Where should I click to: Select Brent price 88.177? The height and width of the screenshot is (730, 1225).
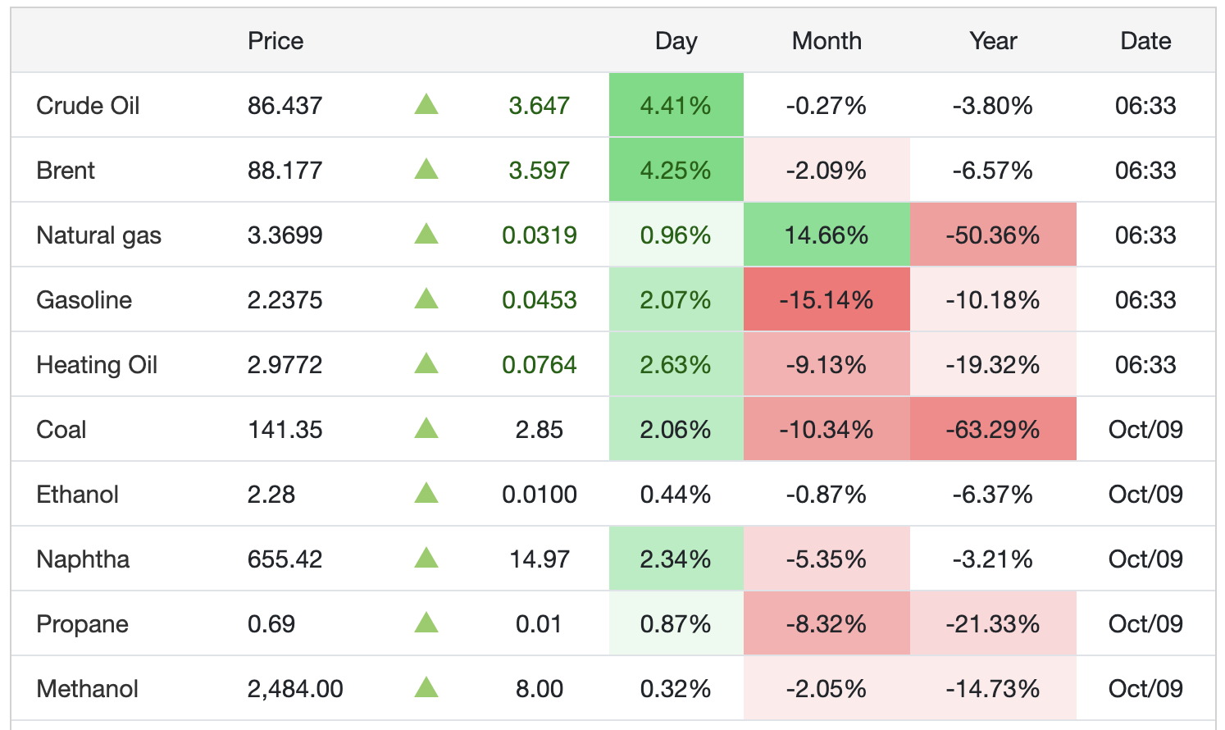coord(285,171)
